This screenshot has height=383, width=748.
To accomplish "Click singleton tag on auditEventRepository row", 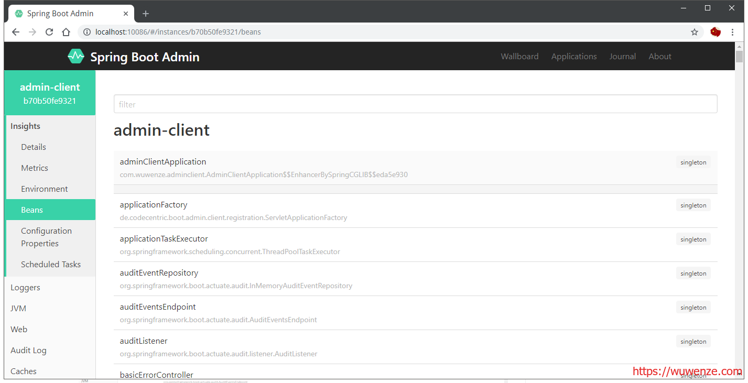I will coord(693,273).
